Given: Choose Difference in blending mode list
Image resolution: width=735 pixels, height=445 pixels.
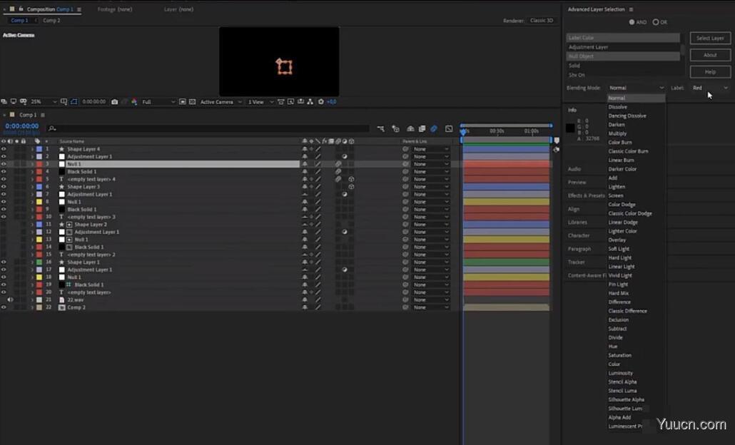Looking at the screenshot, I should (619, 302).
